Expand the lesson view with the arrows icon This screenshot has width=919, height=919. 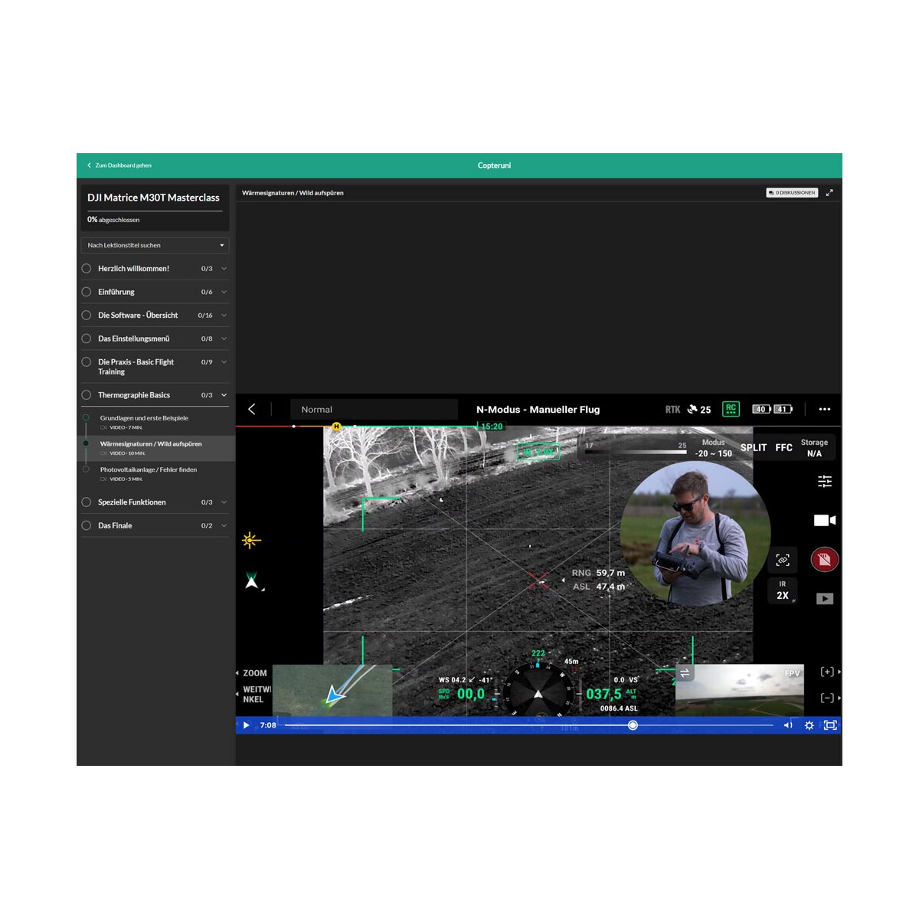829,193
